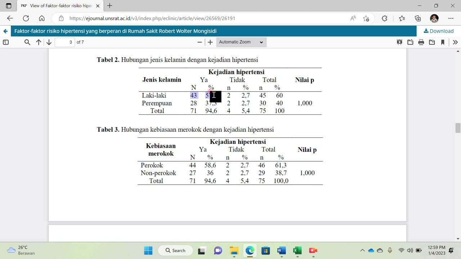Click the blue OneDrive cloud tray icon

click(371, 250)
